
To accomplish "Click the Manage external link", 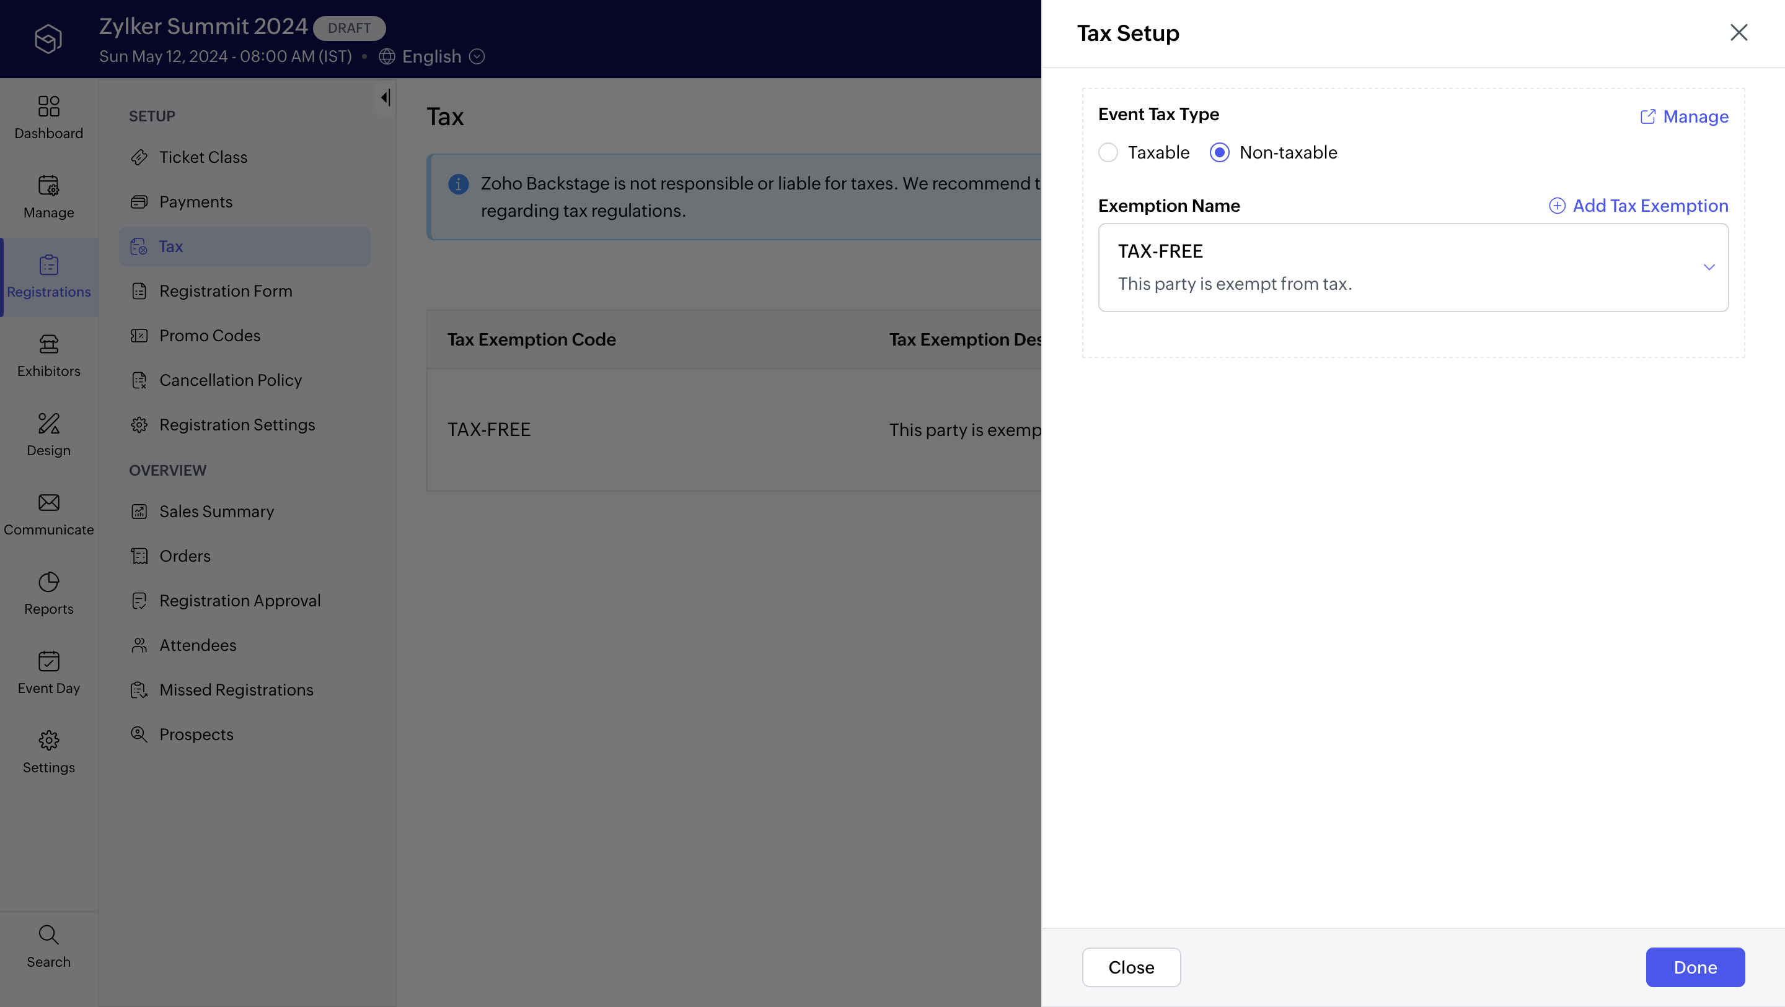I will (x=1685, y=116).
